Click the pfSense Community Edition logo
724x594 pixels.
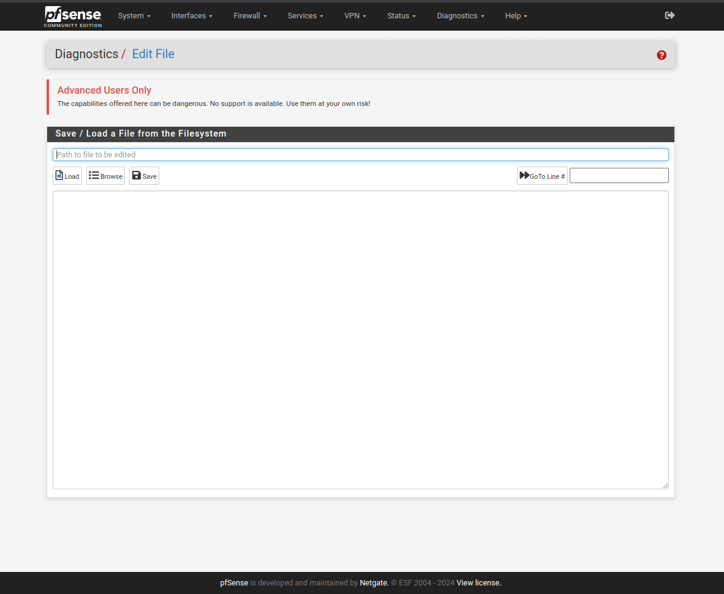pyautogui.click(x=73, y=16)
